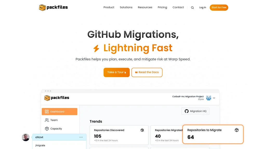This screenshot has height=149, width=266.
Task: Click the Repositories to Migrate box icon
Action: (x=237, y=130)
